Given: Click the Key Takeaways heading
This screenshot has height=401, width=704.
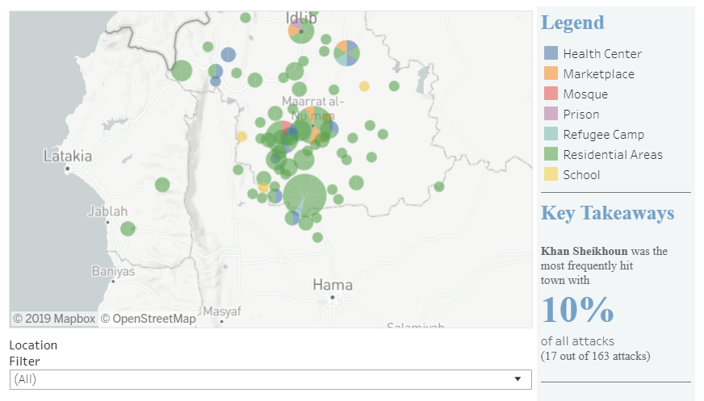Looking at the screenshot, I should click(x=607, y=213).
